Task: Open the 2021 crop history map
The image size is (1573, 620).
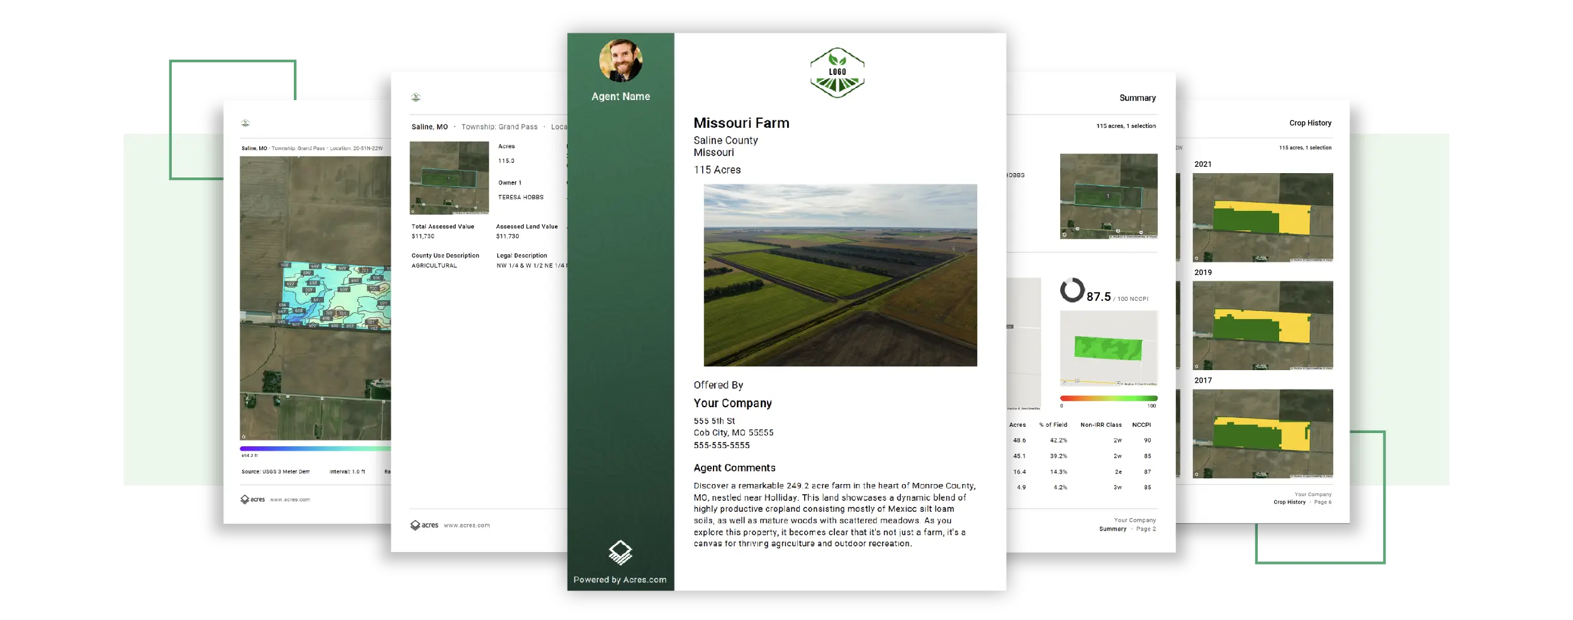Action: pos(1262,217)
